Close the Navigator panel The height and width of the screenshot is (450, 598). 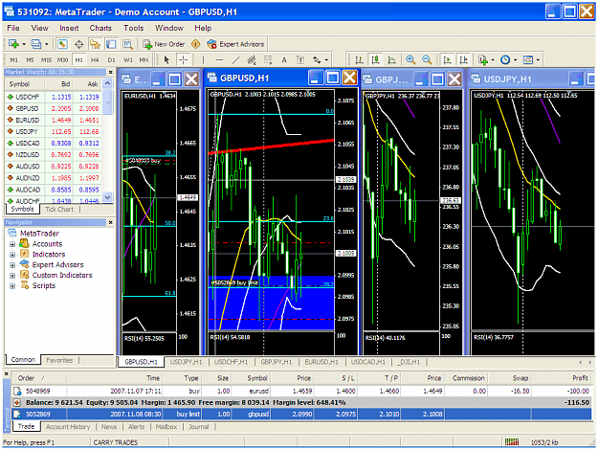point(110,222)
